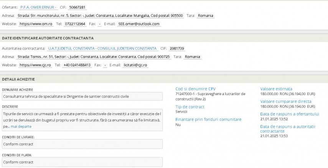Click the Conditii de livrare field
Screen dimensions: 328x168
pos(82,144)
